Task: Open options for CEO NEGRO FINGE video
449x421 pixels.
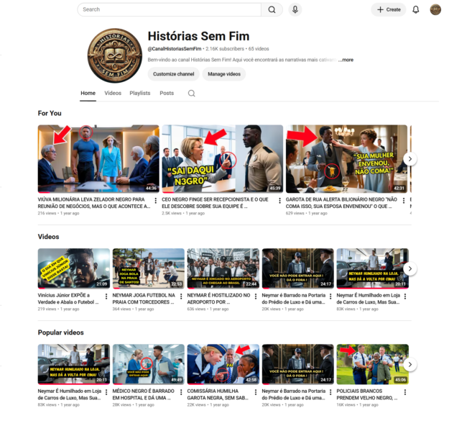Action: tap(279, 201)
